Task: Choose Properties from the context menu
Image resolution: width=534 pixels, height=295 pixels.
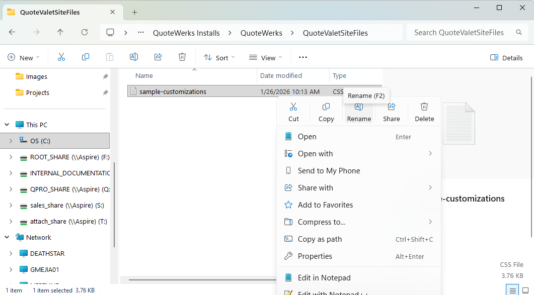Action: coord(315,256)
